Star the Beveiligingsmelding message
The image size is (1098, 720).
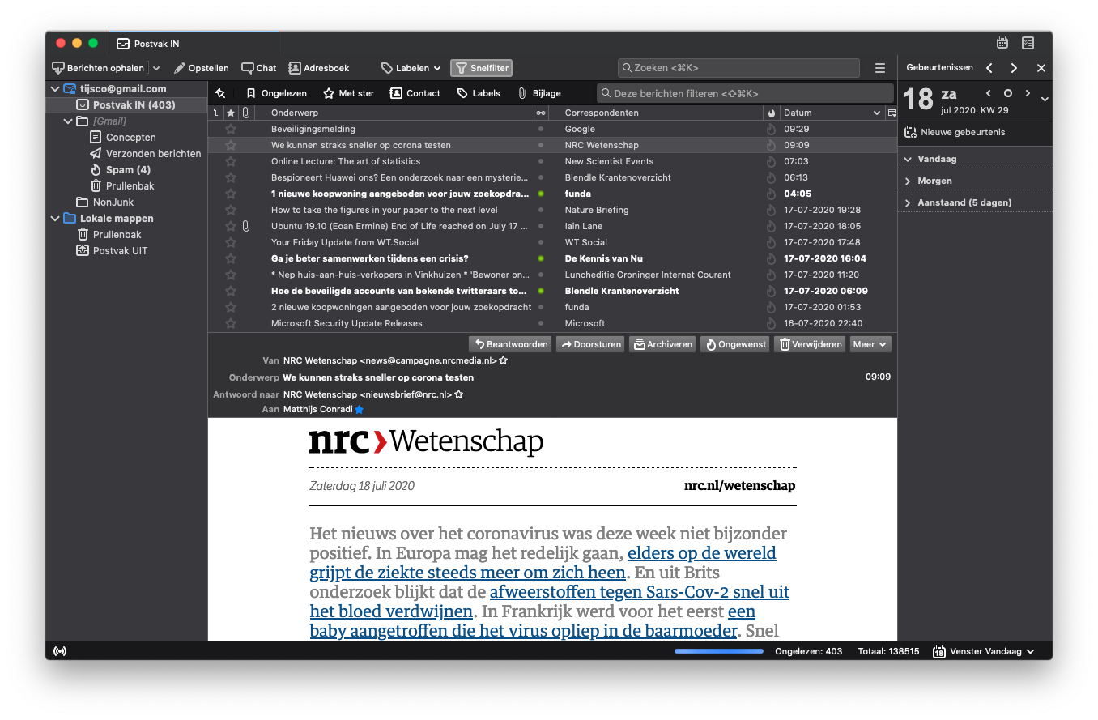231,129
